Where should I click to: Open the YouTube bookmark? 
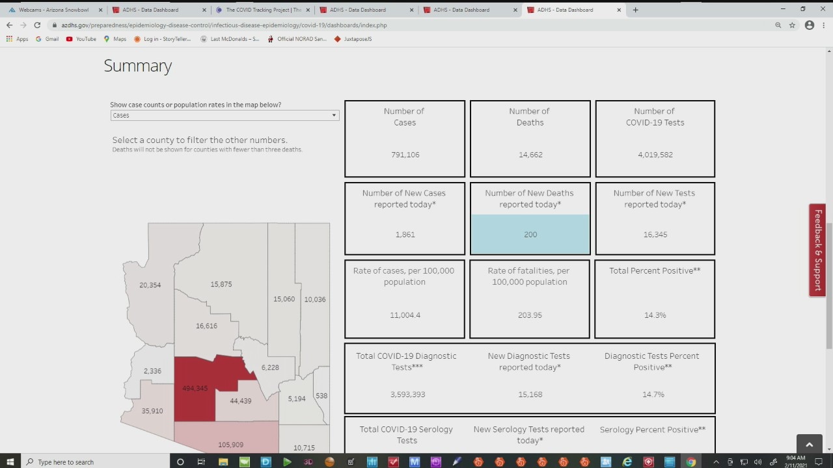[x=81, y=39]
